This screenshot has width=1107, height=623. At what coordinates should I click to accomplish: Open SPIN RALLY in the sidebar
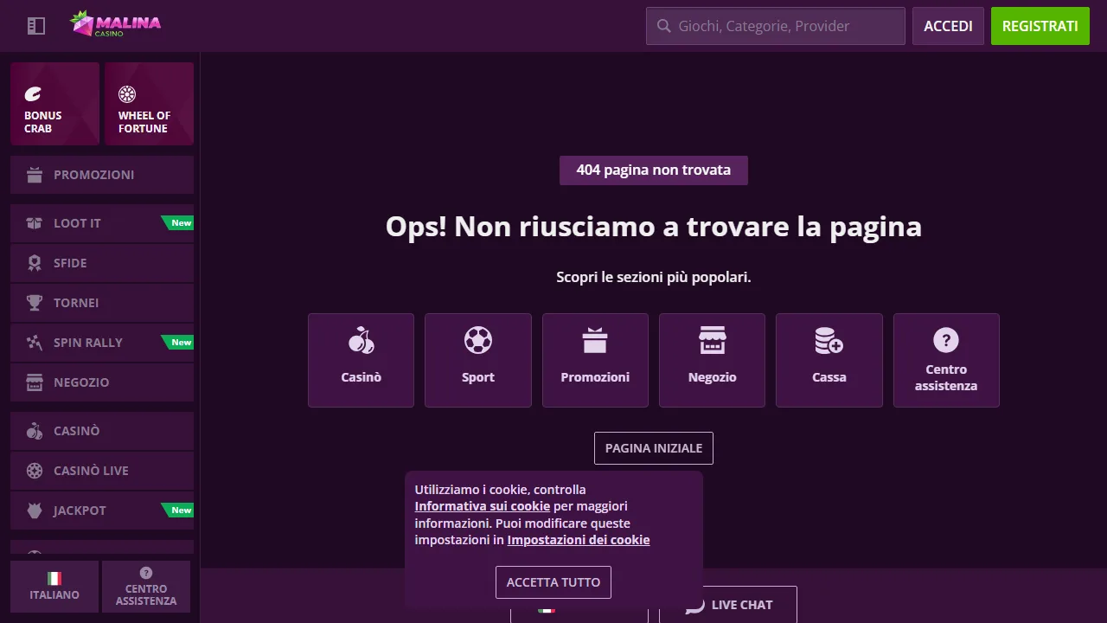(102, 343)
